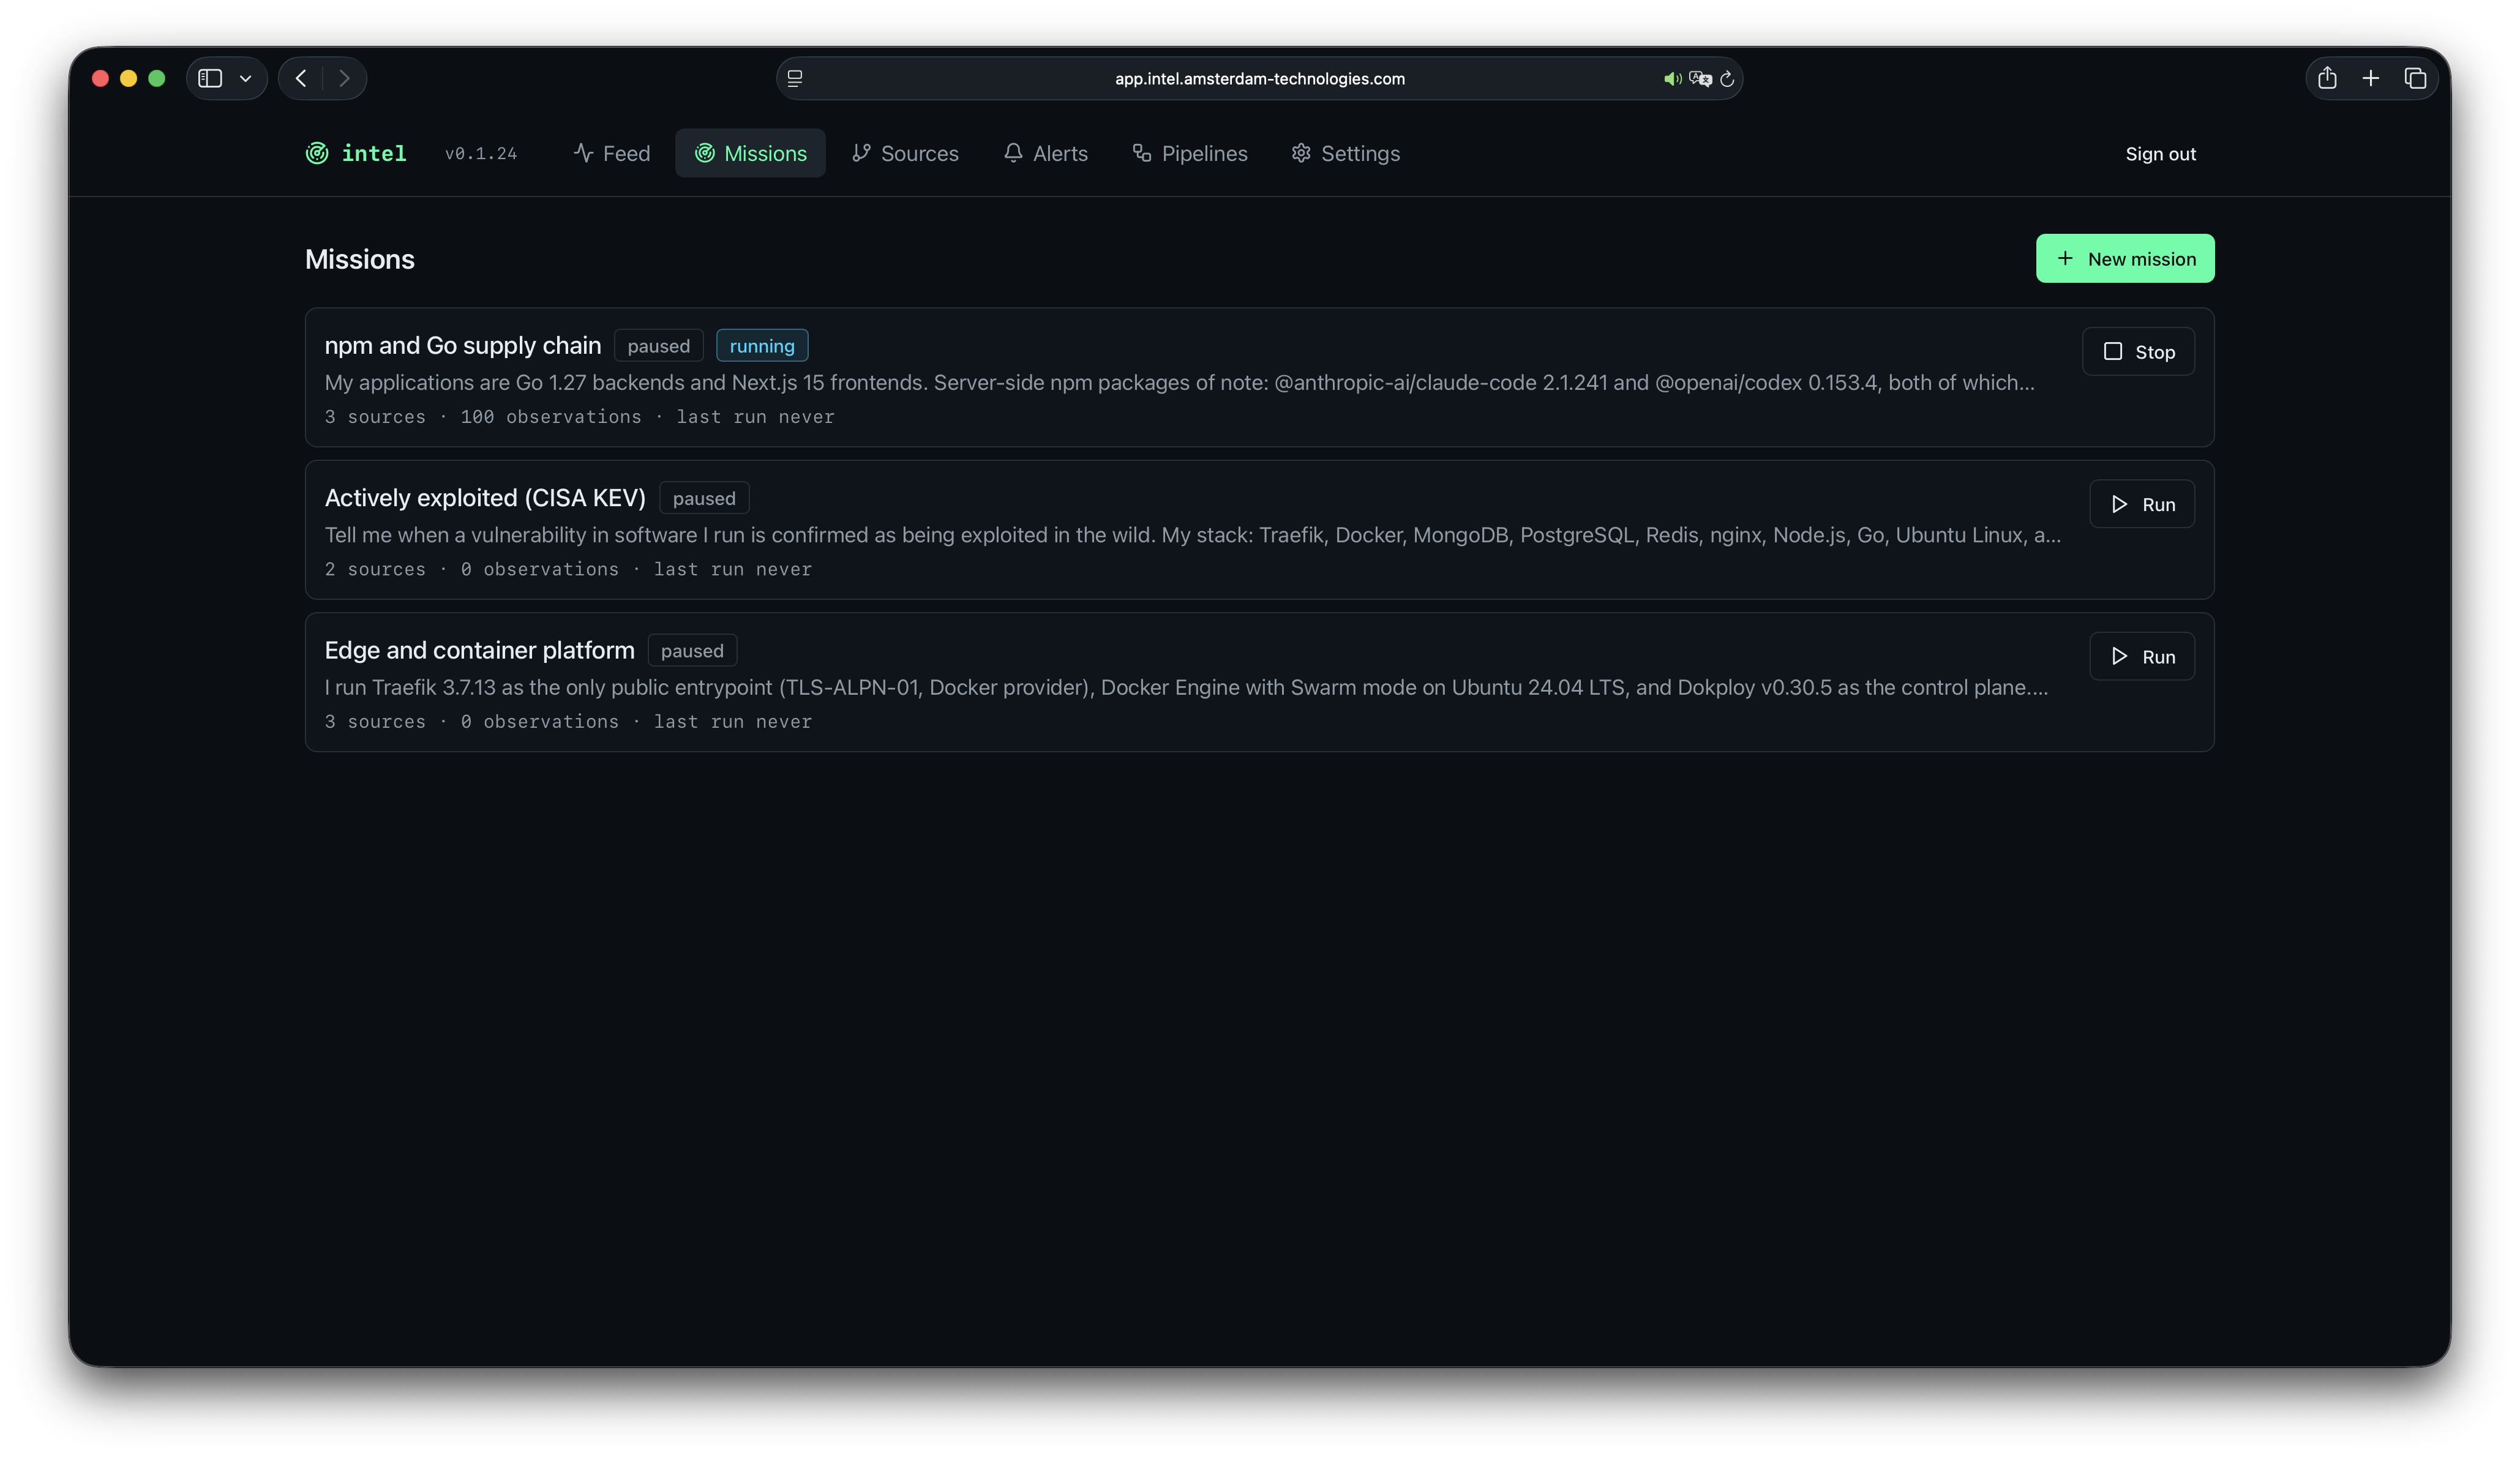Open the Actively exploited (CISA KEV) title
Image resolution: width=2520 pixels, height=1458 pixels.
coord(485,498)
